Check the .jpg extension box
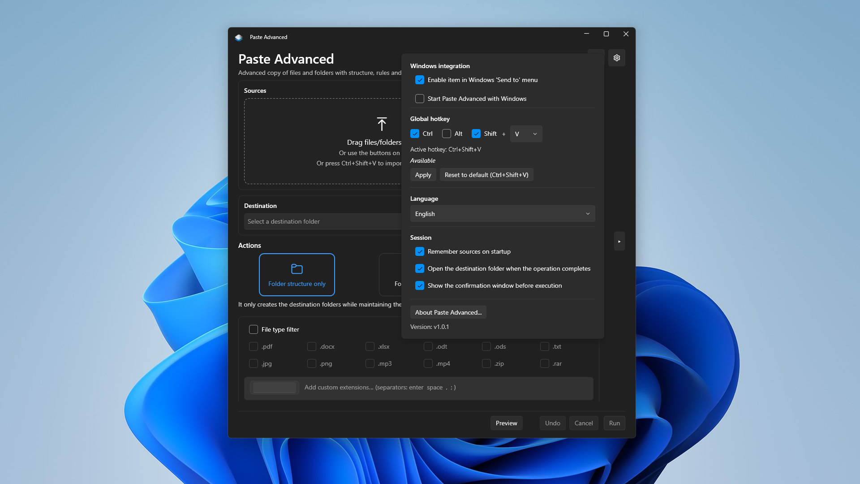This screenshot has height=484, width=860. coord(254,363)
